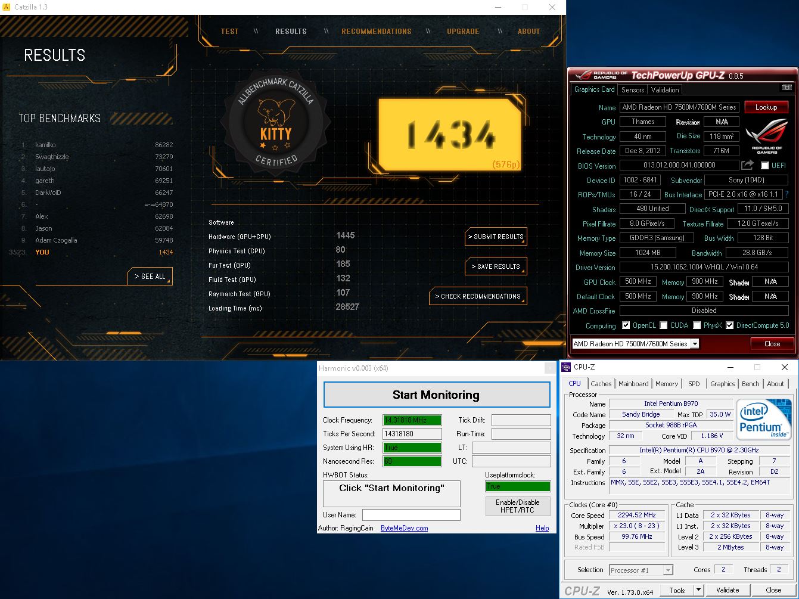The width and height of the screenshot is (799, 599).
Task: Switch to the Memory tab in CPU-Z
Action: (x=666, y=384)
